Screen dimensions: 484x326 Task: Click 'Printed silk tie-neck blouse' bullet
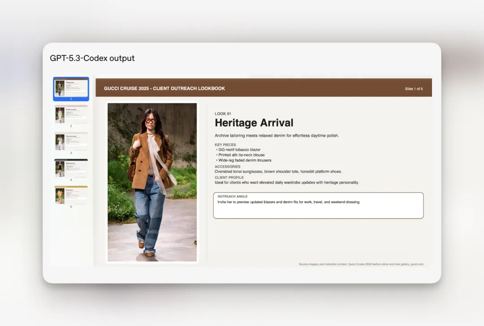tap(240, 155)
